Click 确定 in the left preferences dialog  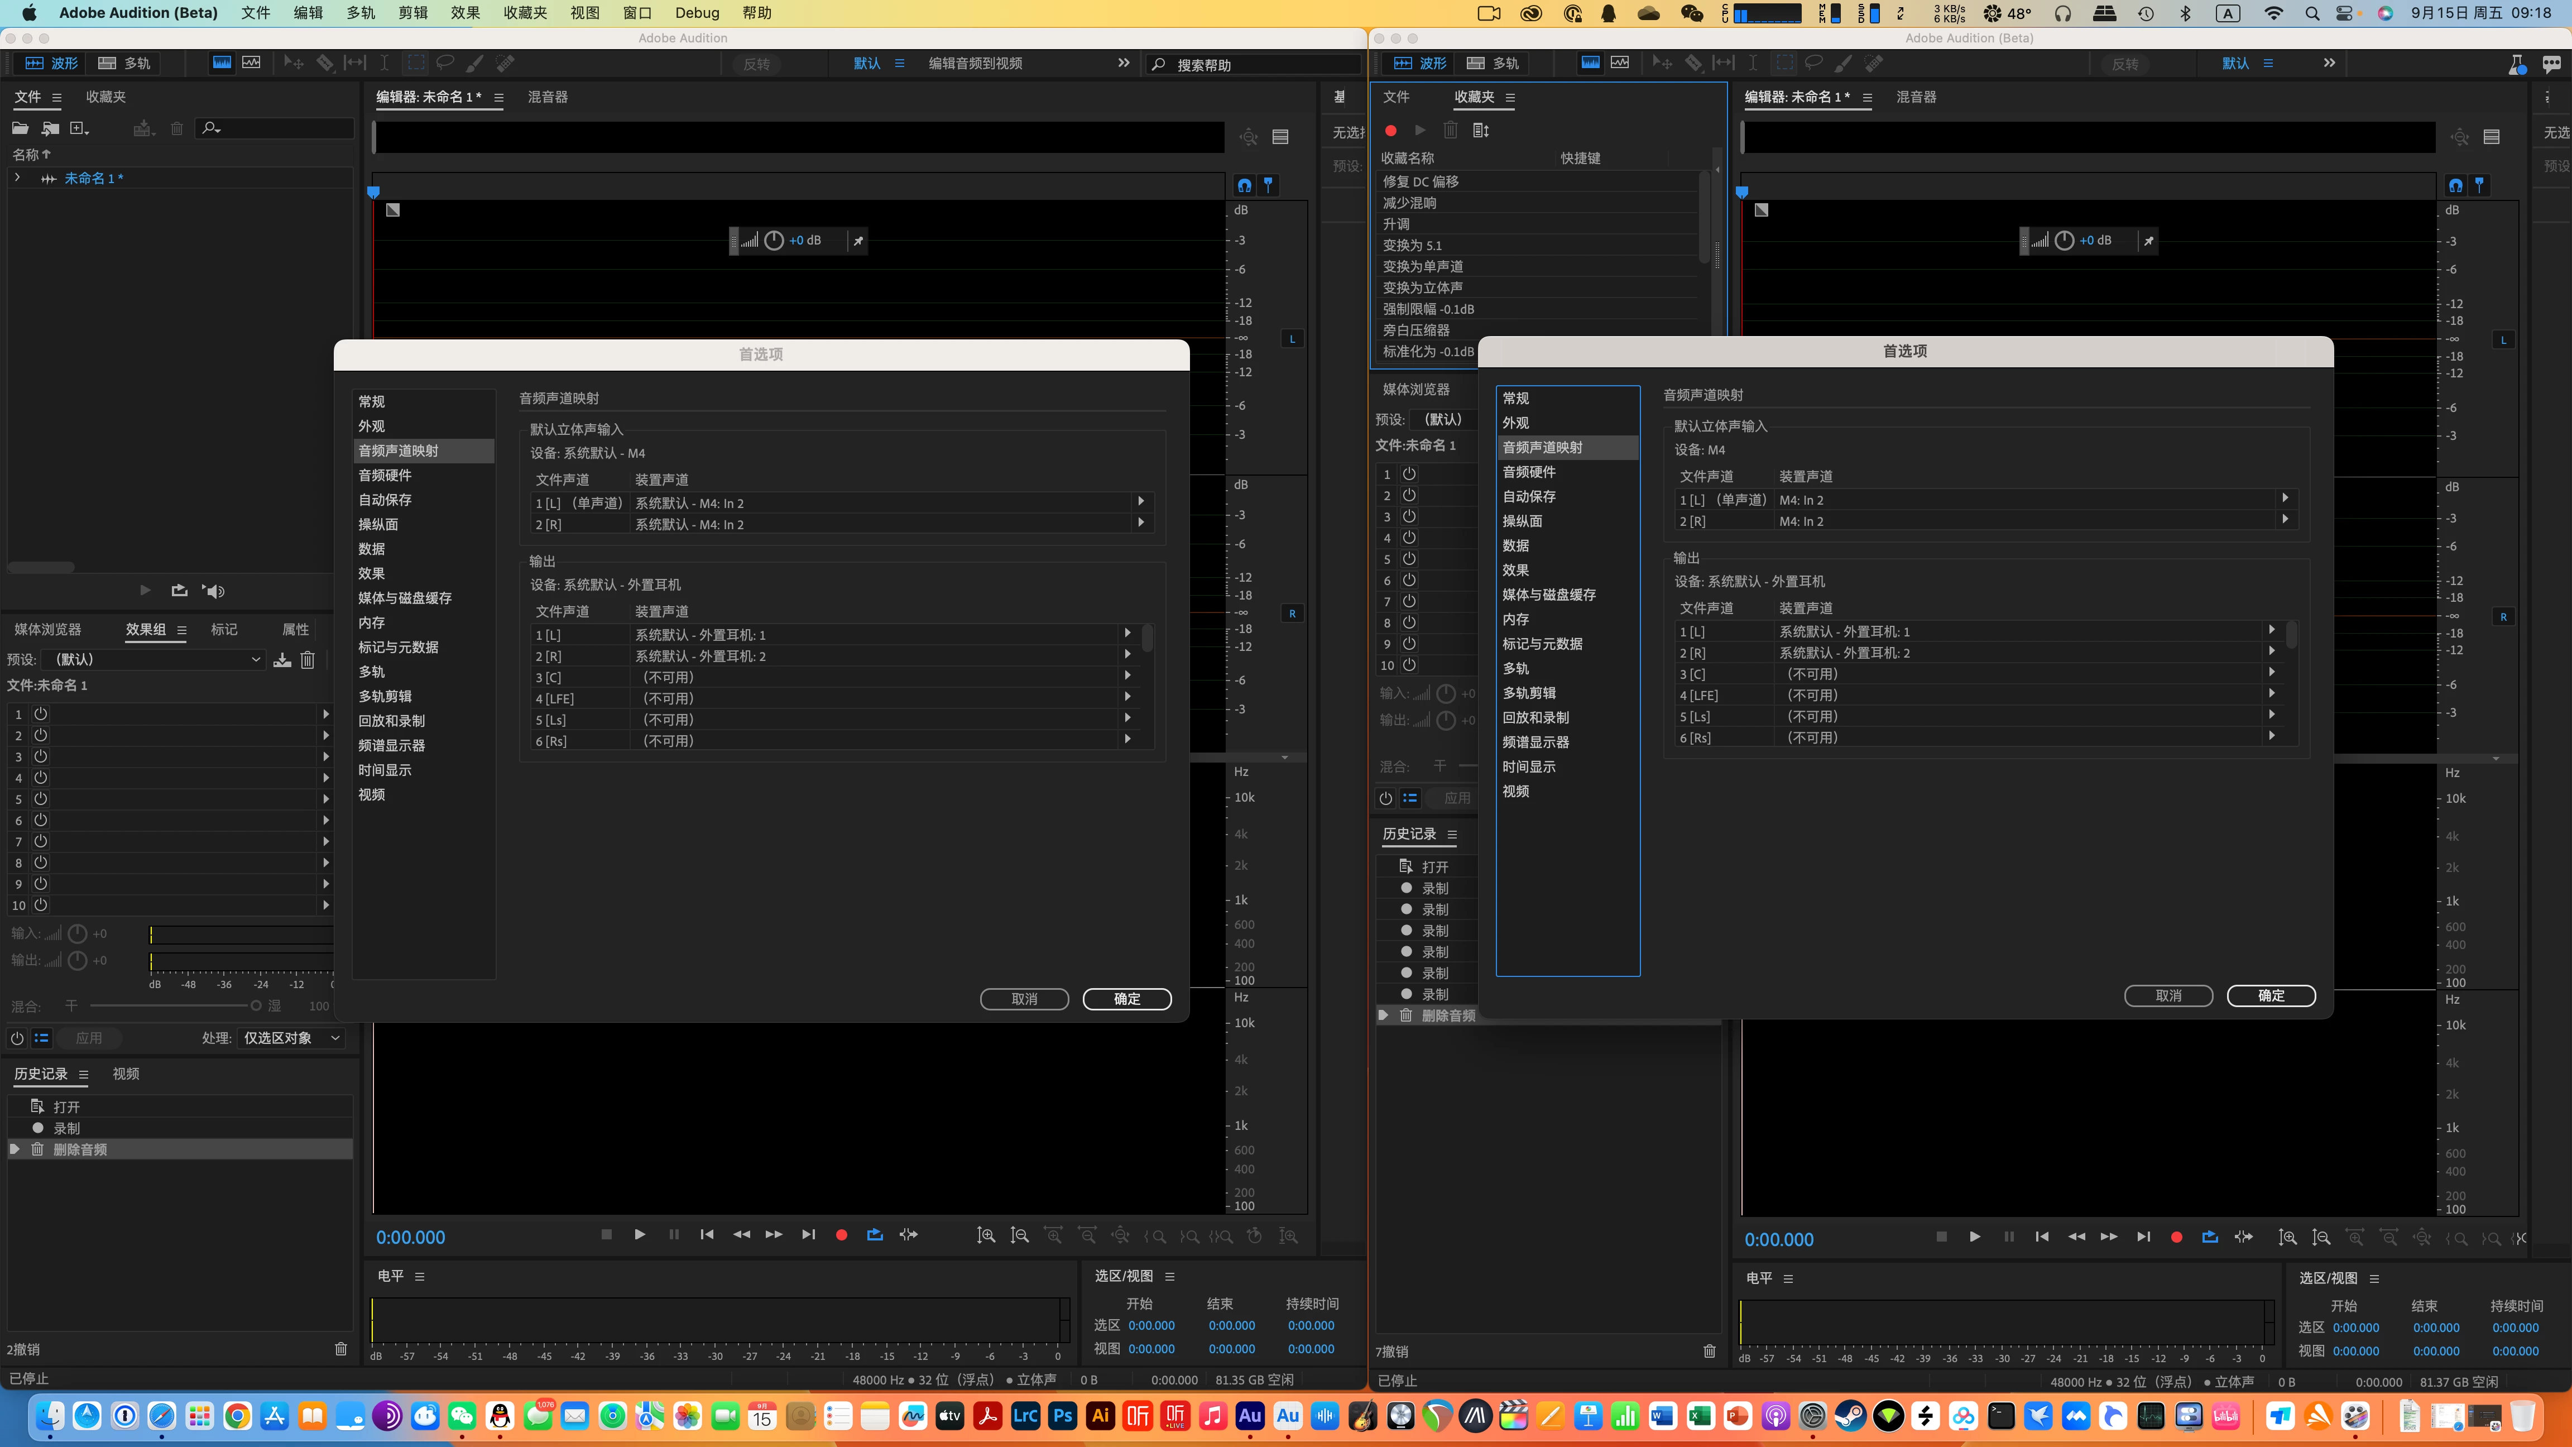tap(1126, 1000)
